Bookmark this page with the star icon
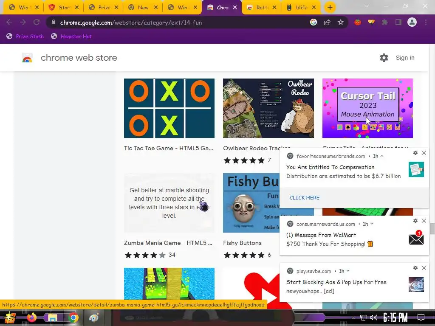 tap(341, 22)
